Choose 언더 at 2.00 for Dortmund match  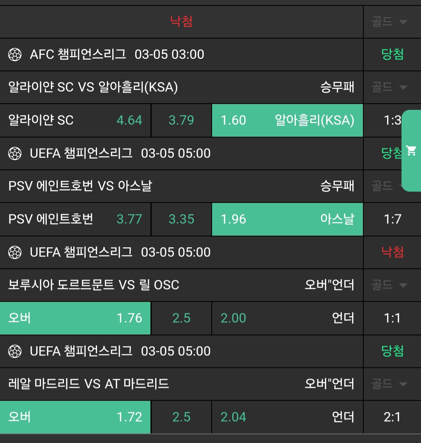[x=287, y=318]
